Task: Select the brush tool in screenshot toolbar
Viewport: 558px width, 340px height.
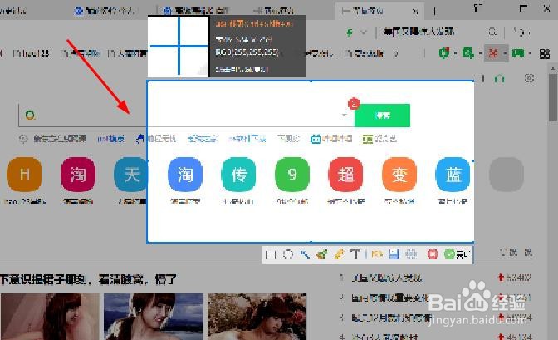Action: pos(321,254)
